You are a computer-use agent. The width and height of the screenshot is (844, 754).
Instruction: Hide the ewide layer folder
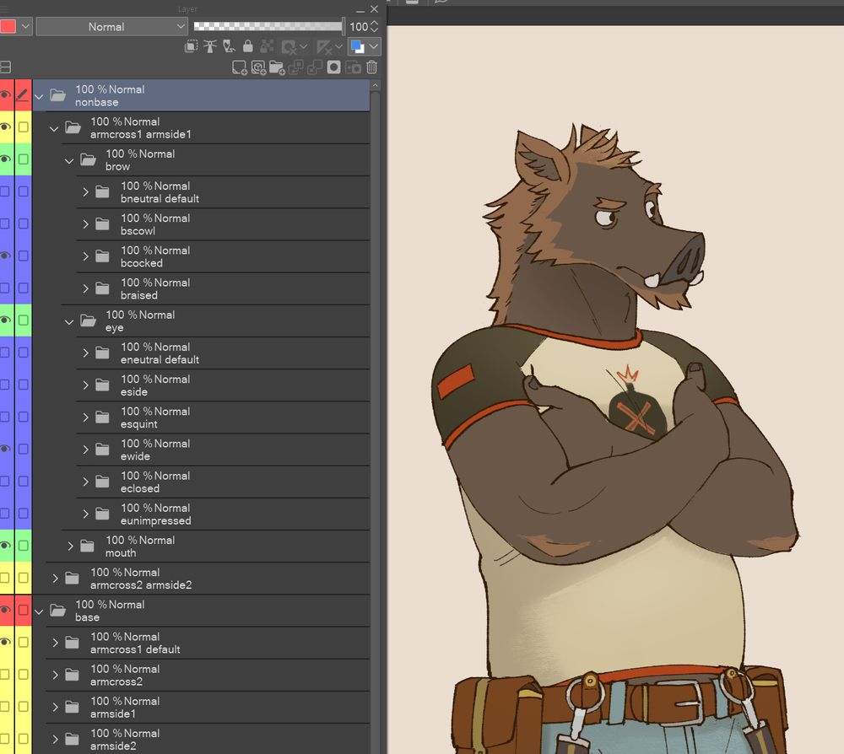(5, 449)
